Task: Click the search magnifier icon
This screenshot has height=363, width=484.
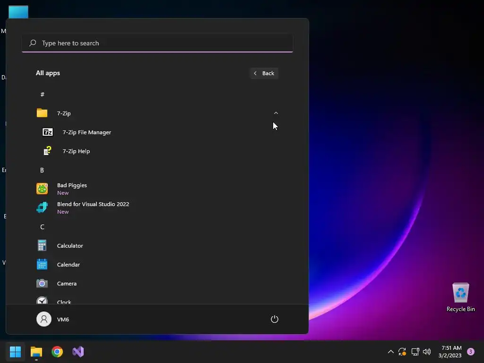Action: pos(33,43)
